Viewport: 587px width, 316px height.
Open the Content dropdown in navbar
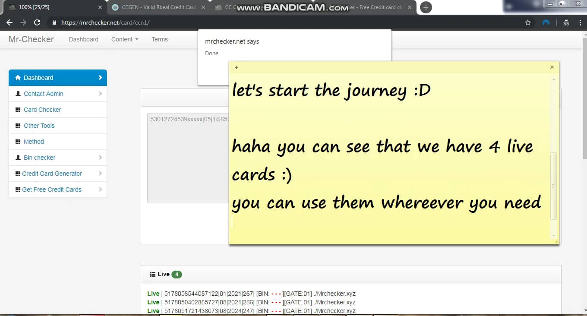[x=125, y=39]
